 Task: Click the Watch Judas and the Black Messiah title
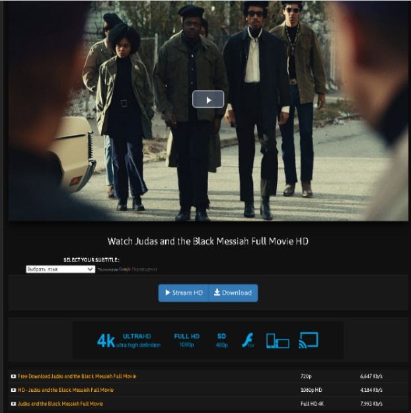coord(207,242)
